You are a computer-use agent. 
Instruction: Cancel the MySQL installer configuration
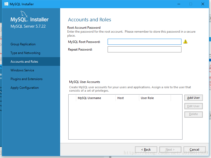[194, 150]
